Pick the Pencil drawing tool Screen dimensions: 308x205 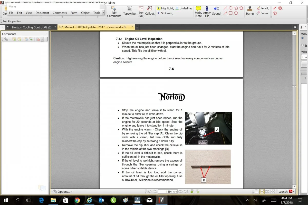(x=262, y=8)
